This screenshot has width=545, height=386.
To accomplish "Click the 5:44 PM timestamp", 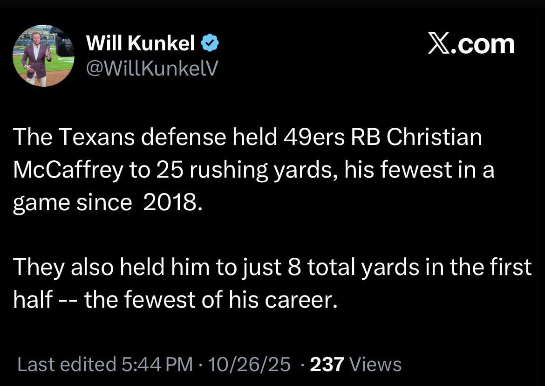I will pyautogui.click(x=158, y=364).
